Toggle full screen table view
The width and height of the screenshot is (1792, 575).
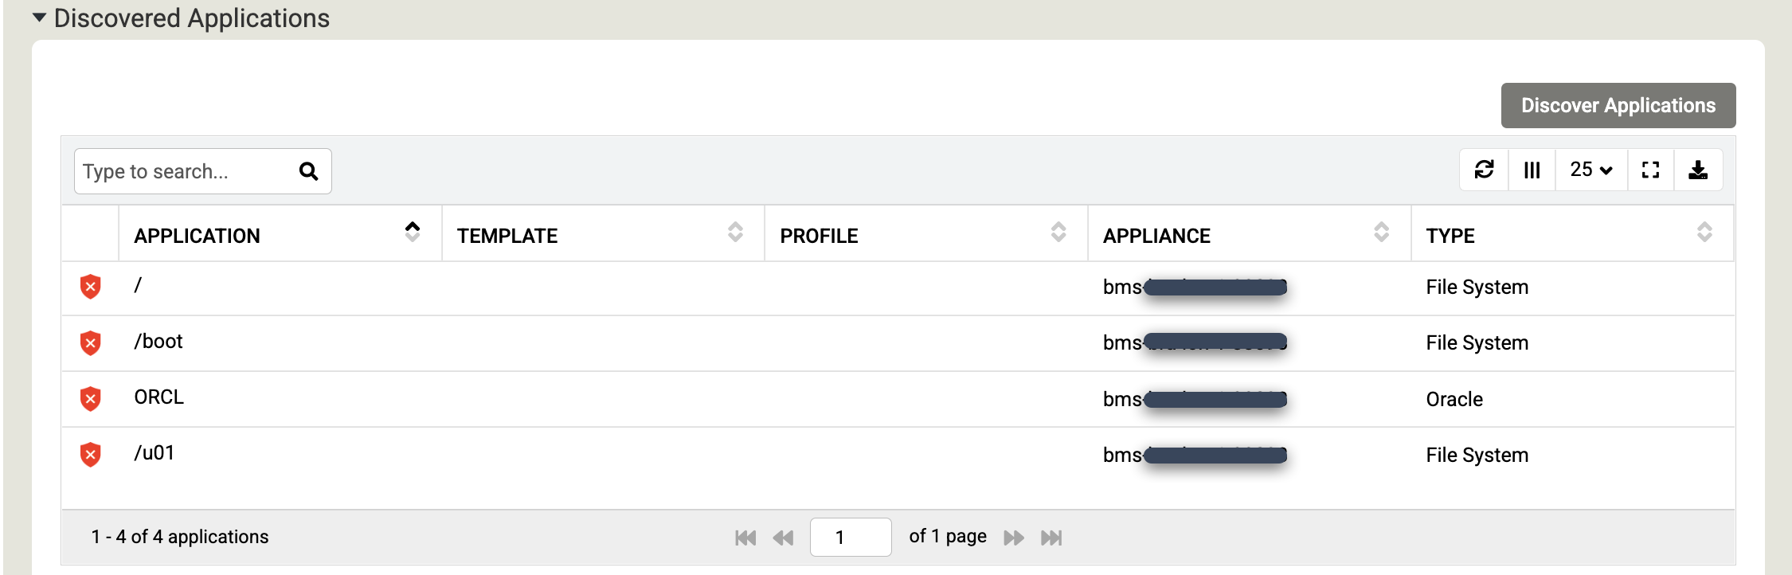(1650, 170)
